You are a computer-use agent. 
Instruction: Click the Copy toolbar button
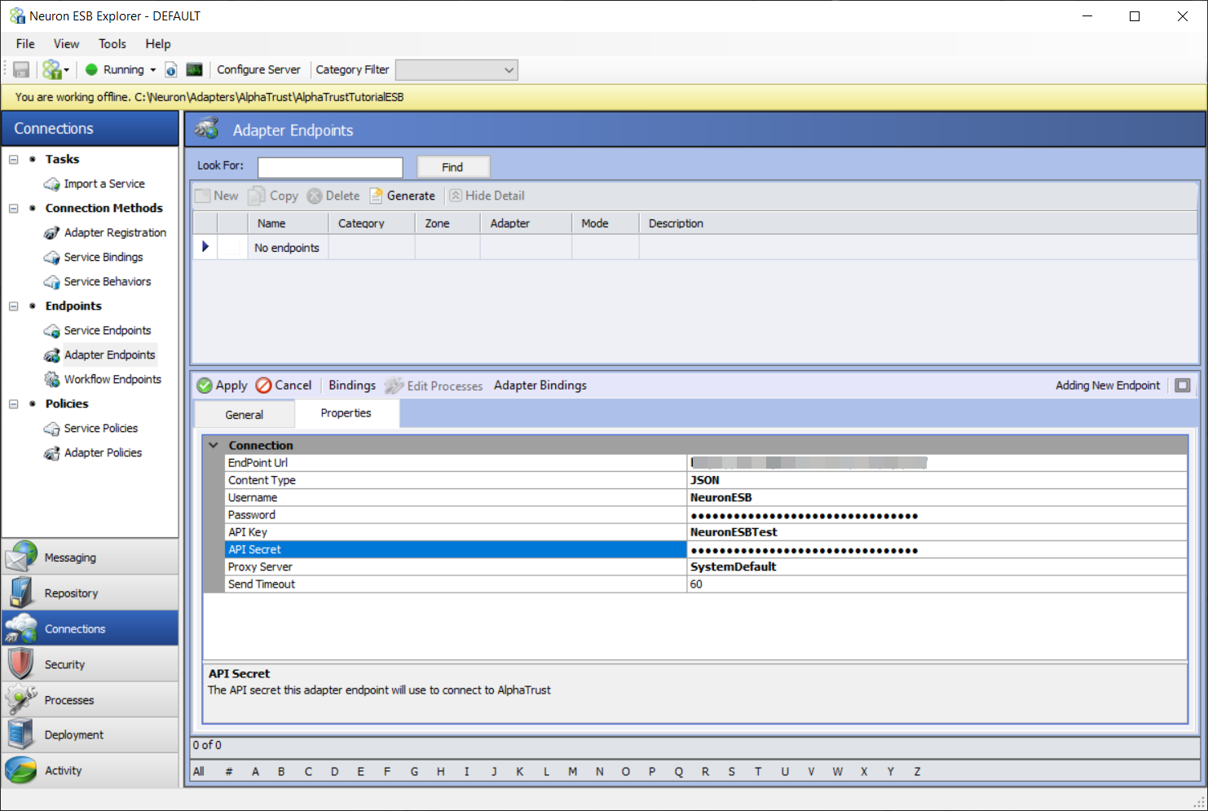[x=274, y=196]
